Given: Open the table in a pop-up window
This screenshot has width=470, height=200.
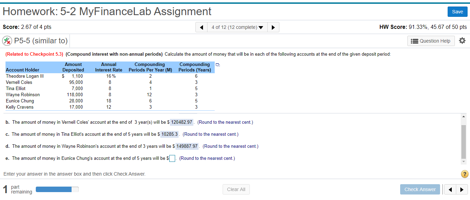Looking at the screenshot, I should click(217, 64).
